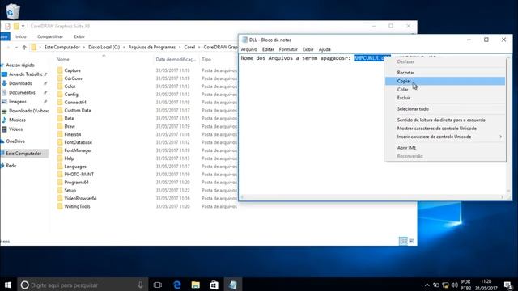The image size is (518, 291).
Task: Select the Config folder
Action: pos(71,95)
